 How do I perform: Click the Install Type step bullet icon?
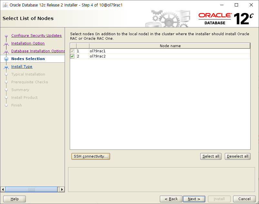point(6,67)
